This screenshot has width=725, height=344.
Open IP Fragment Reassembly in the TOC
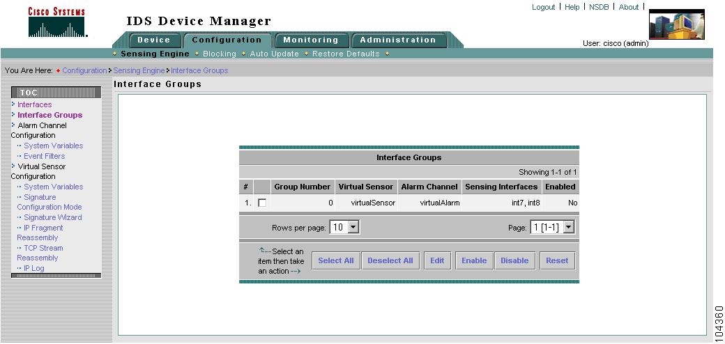point(40,233)
